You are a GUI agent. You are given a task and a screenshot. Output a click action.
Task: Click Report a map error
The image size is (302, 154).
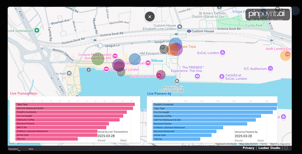(x=280, y=144)
